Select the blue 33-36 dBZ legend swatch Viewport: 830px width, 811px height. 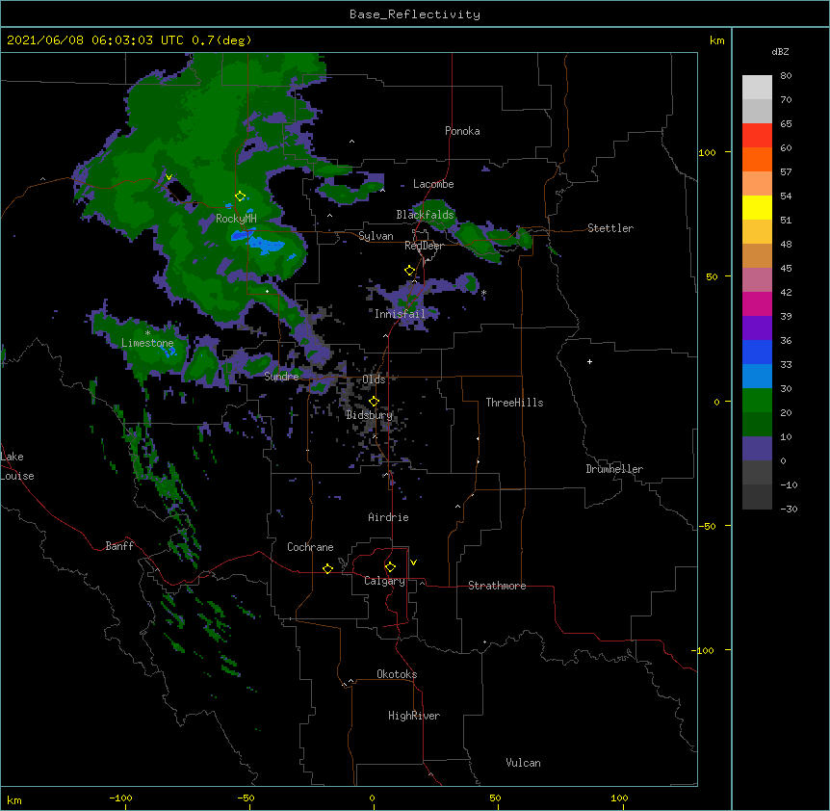click(757, 352)
